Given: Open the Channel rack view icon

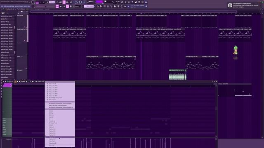Looking at the screenshot, I should pyautogui.click(x=104, y=7).
